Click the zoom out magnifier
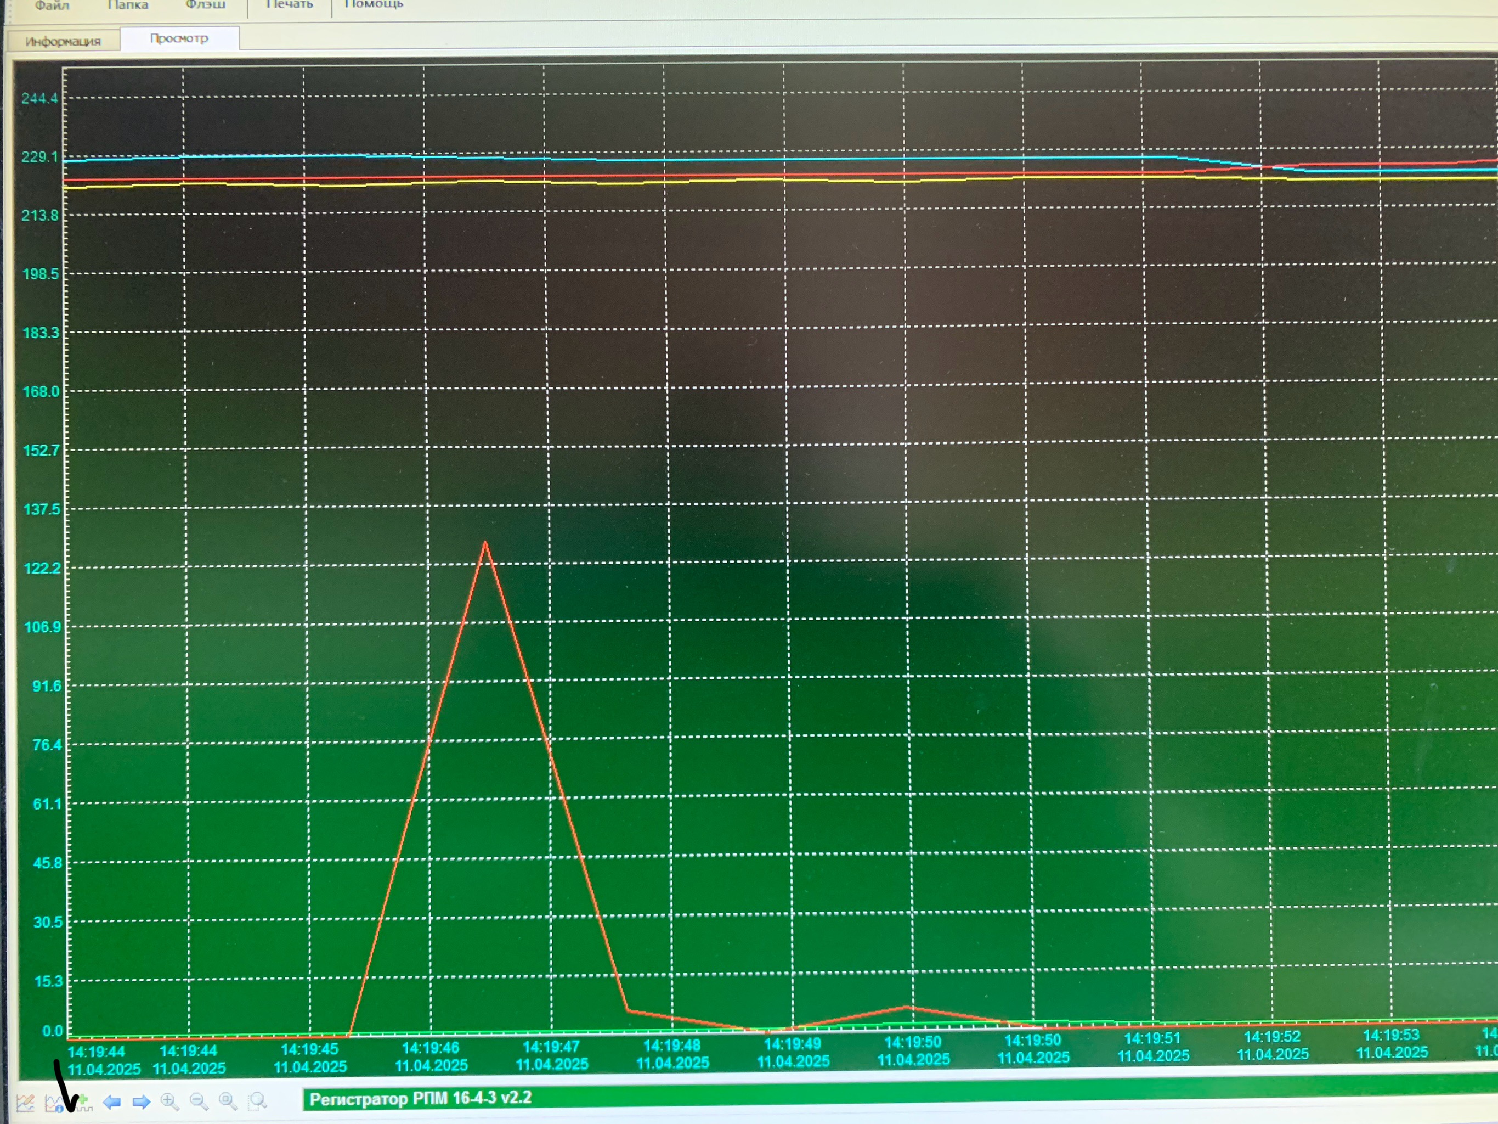Screen dimensions: 1498x1124 [x=199, y=1101]
